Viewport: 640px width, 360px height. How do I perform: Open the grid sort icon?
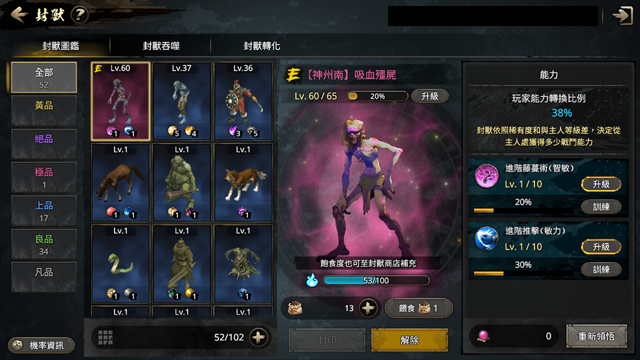pyautogui.click(x=105, y=337)
